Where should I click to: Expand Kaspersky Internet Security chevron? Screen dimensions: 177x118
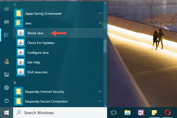pyautogui.click(x=100, y=91)
